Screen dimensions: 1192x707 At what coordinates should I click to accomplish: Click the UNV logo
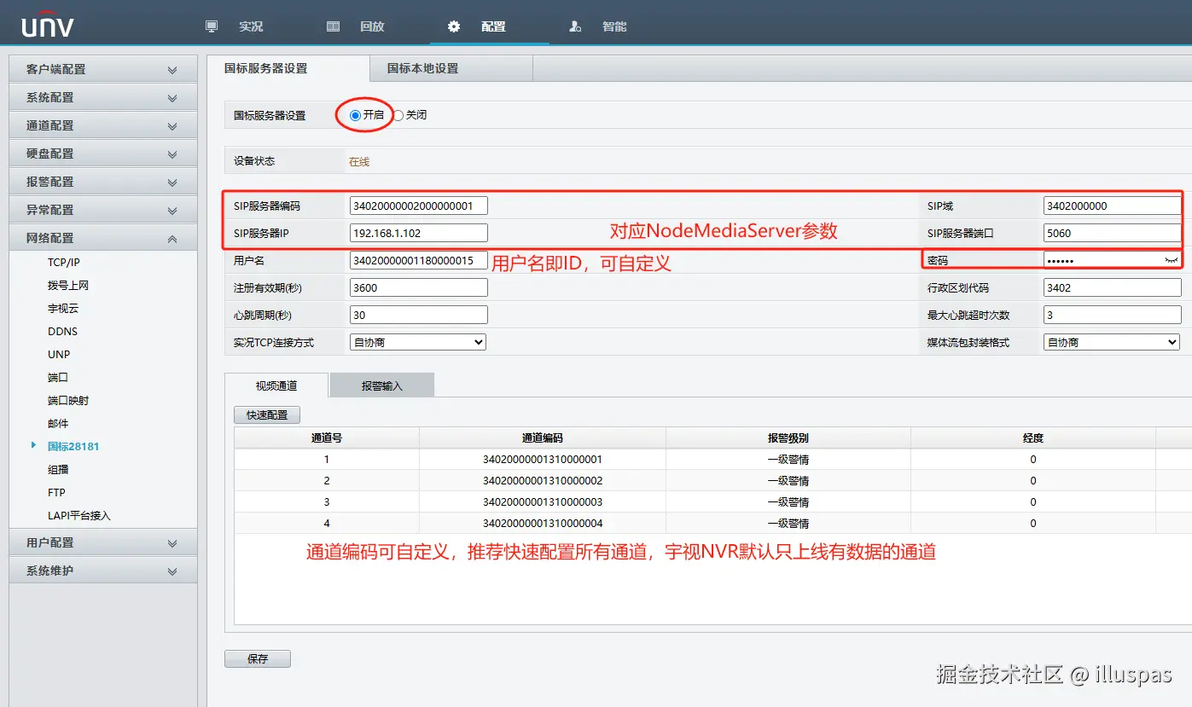(x=48, y=25)
